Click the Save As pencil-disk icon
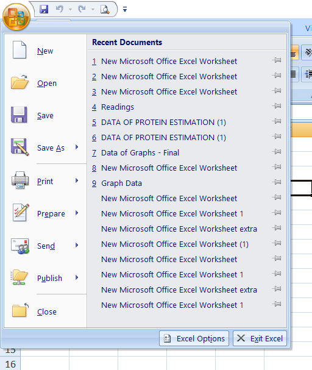The width and height of the screenshot is (312, 370). 20,147
